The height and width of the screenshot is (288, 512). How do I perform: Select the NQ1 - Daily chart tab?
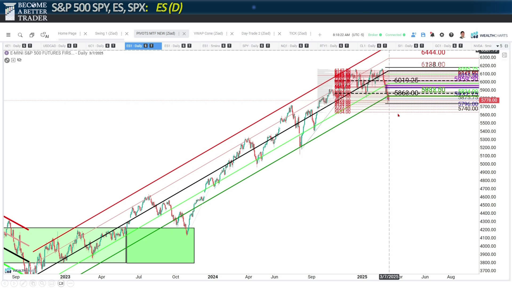click(289, 46)
